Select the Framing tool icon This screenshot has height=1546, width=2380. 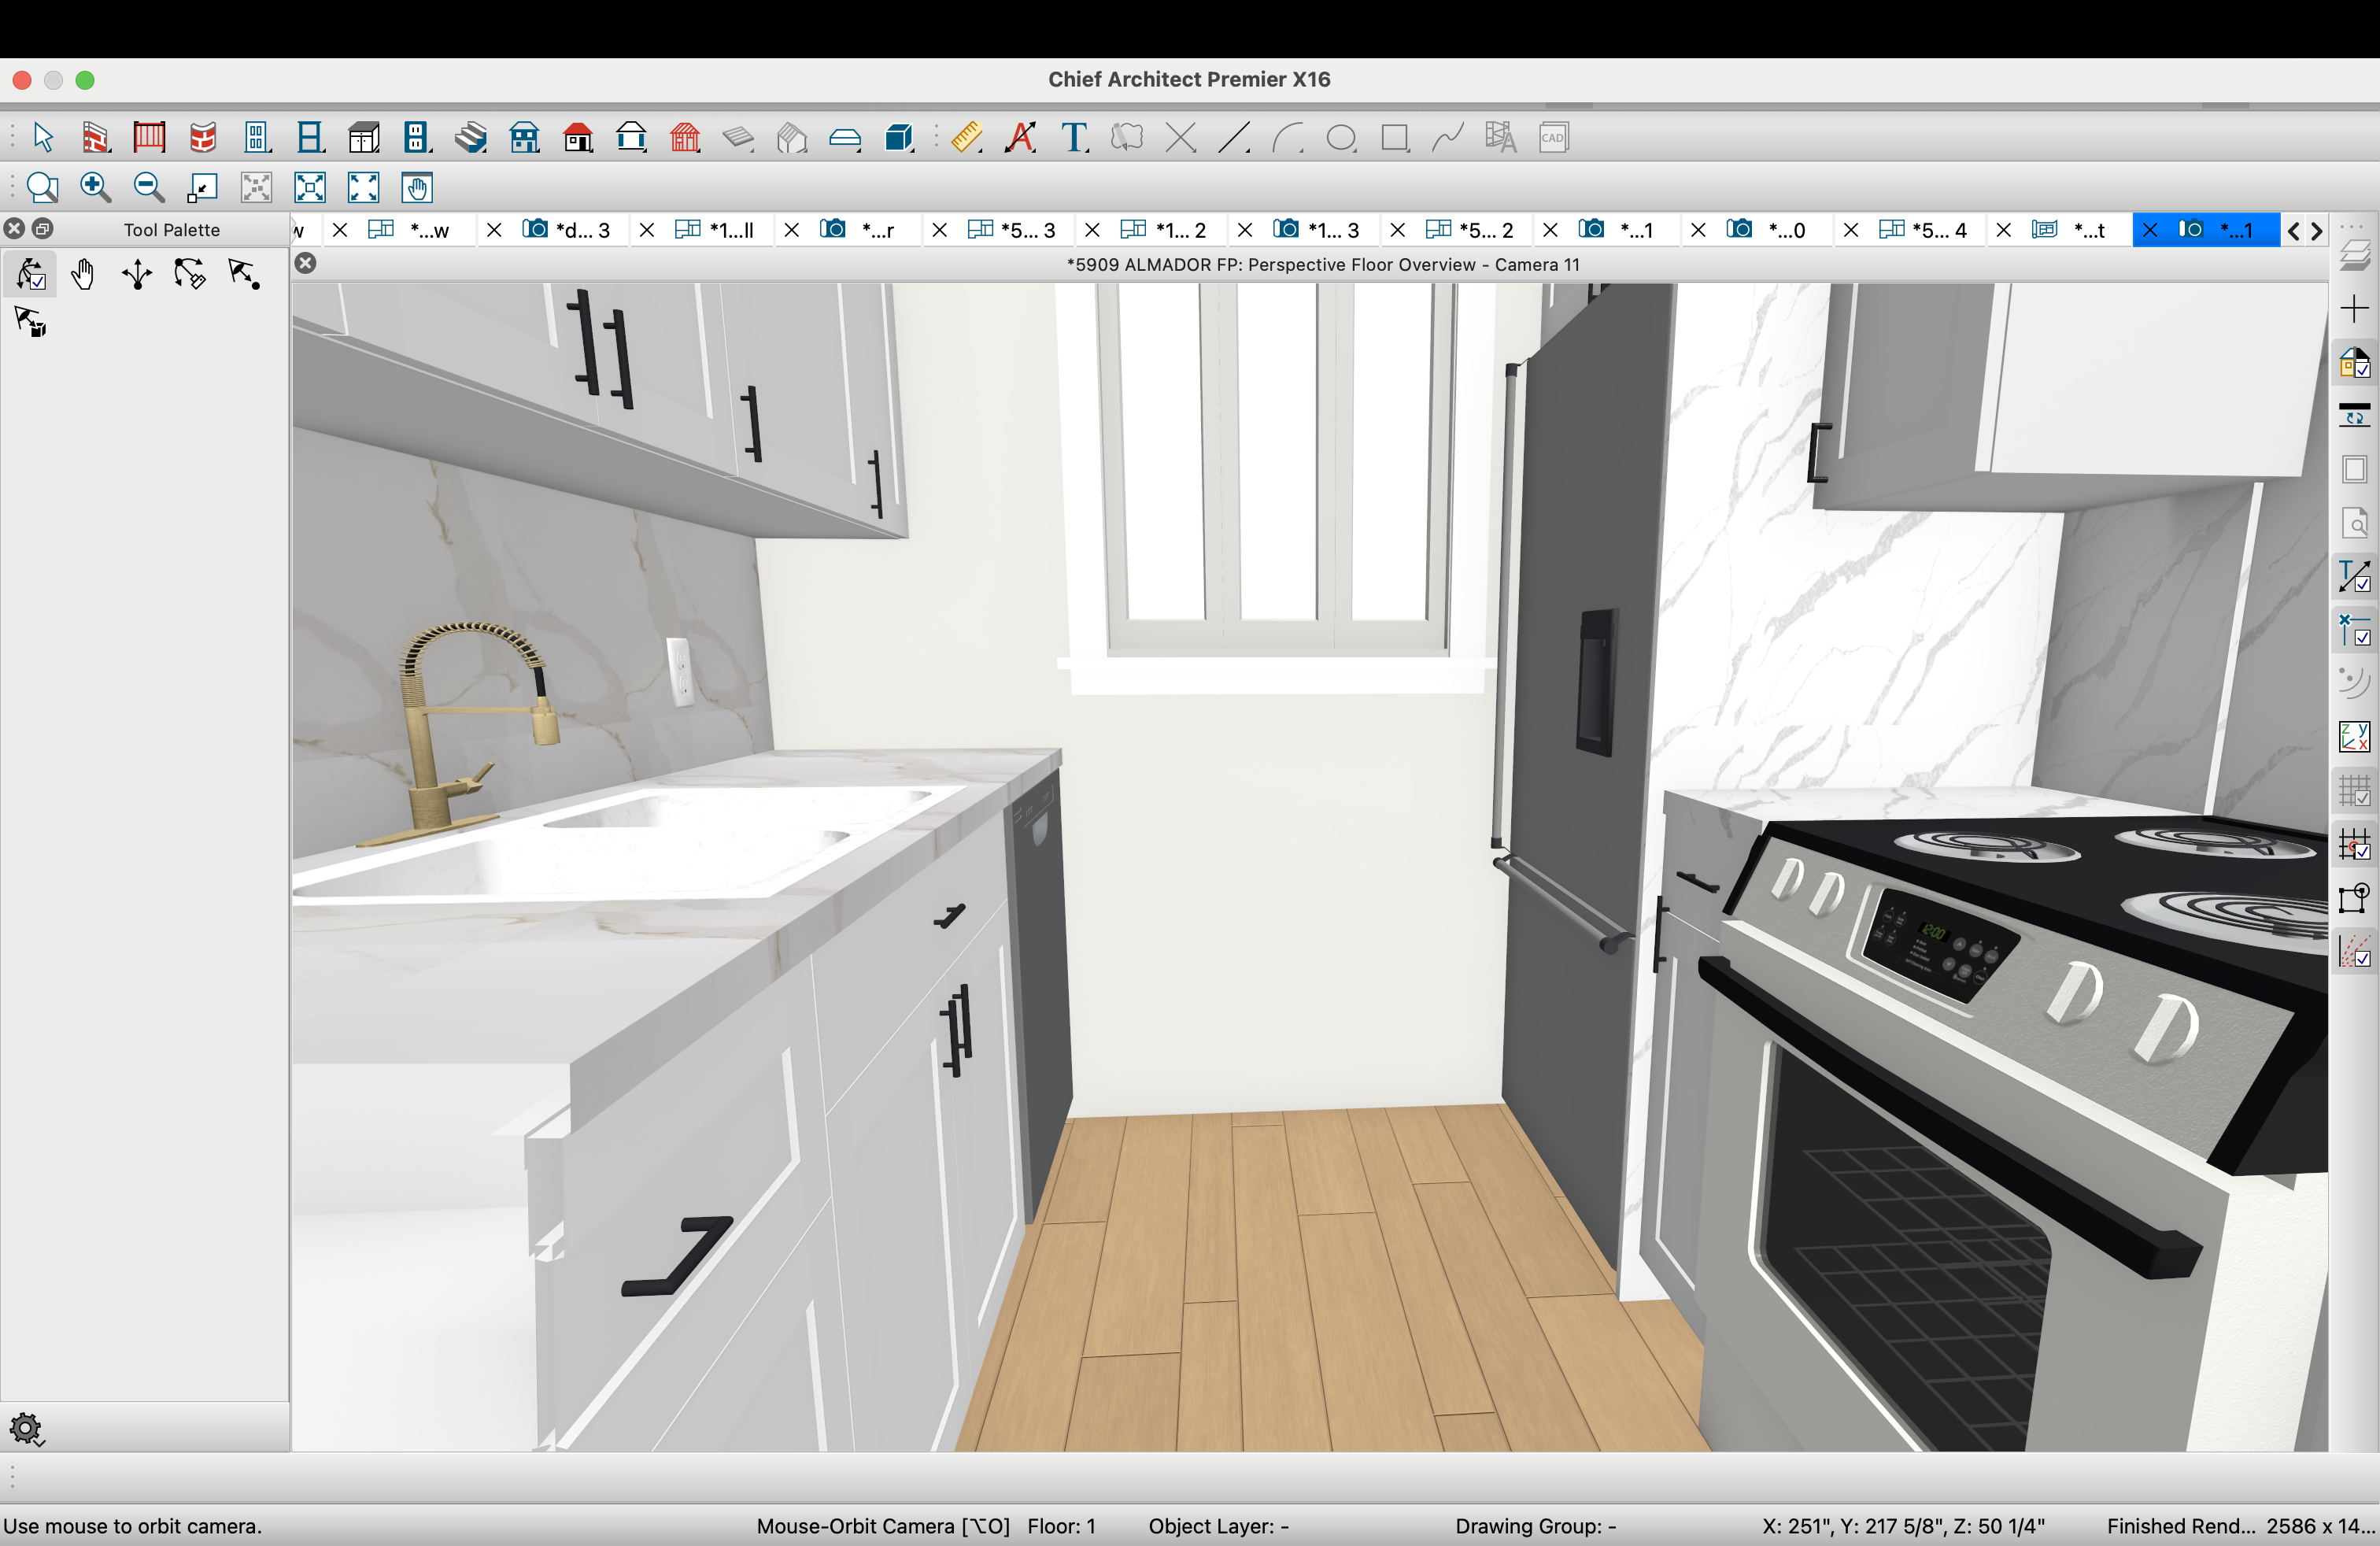click(x=685, y=137)
